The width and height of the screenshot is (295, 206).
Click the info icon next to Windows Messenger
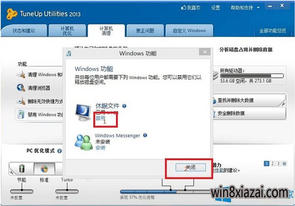145,135
